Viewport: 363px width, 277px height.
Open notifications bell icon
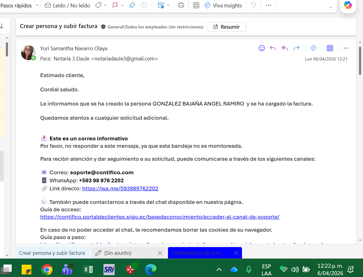(x=351, y=270)
